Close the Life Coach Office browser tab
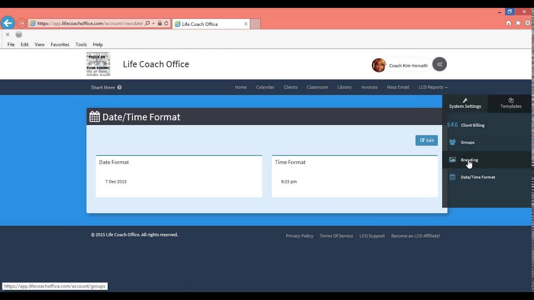The image size is (534, 300). pyautogui.click(x=246, y=24)
